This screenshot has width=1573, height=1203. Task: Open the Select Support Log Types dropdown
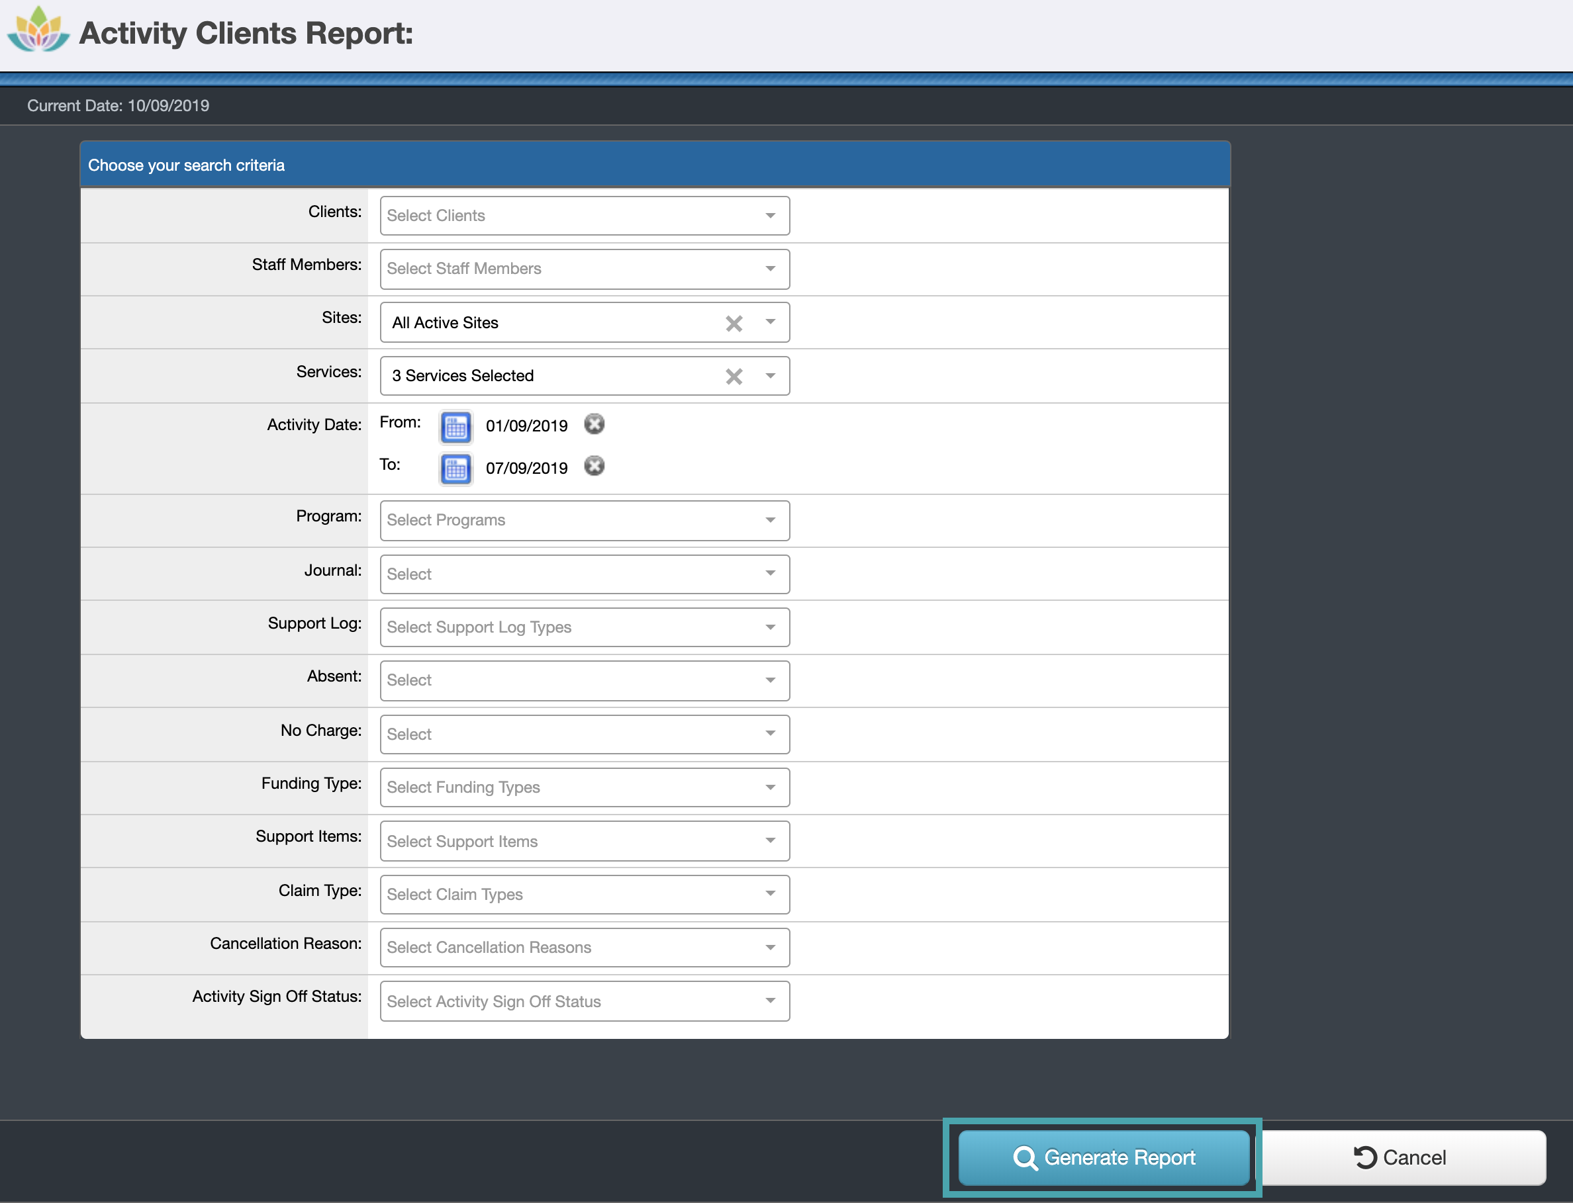[x=770, y=627]
